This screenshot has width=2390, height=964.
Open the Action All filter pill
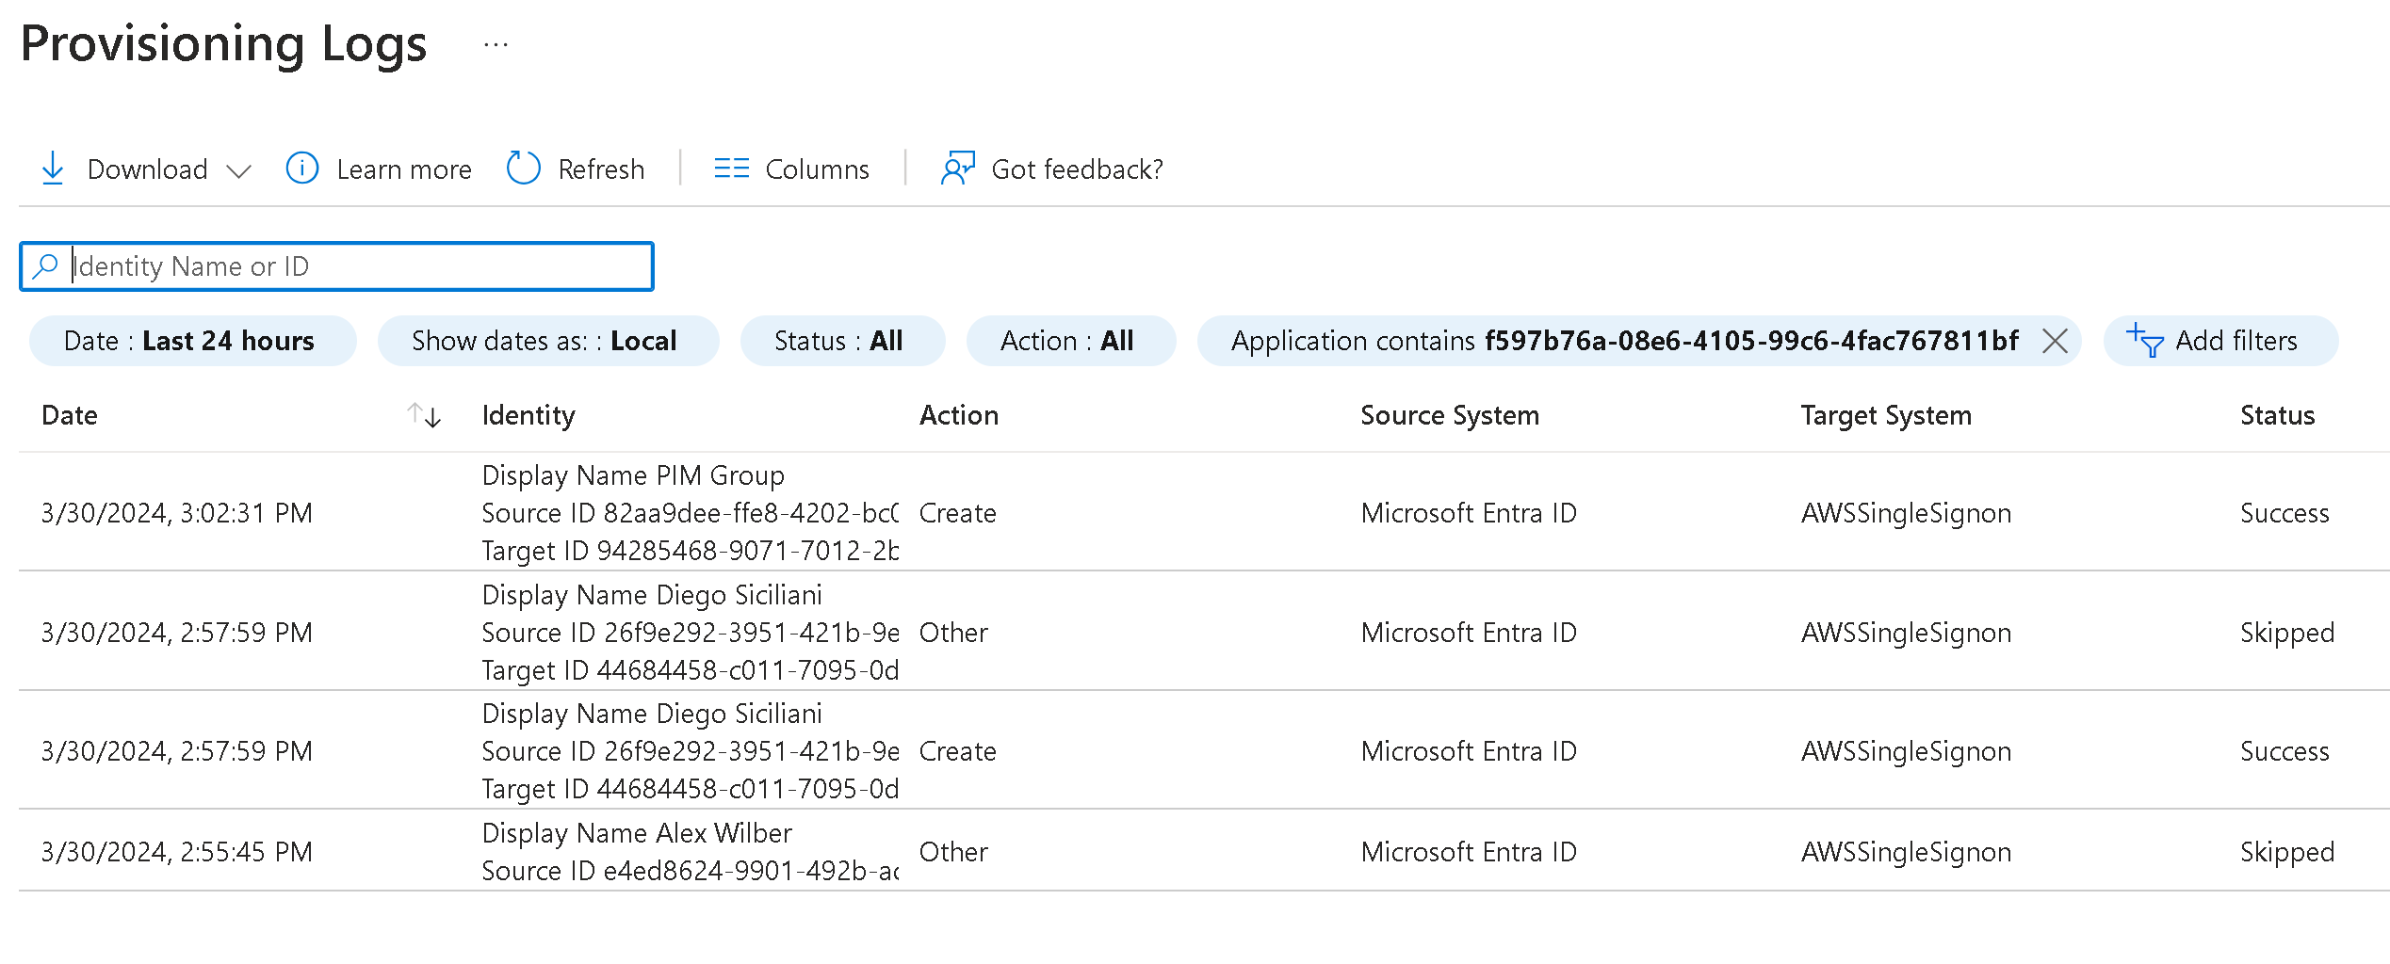tap(1070, 341)
